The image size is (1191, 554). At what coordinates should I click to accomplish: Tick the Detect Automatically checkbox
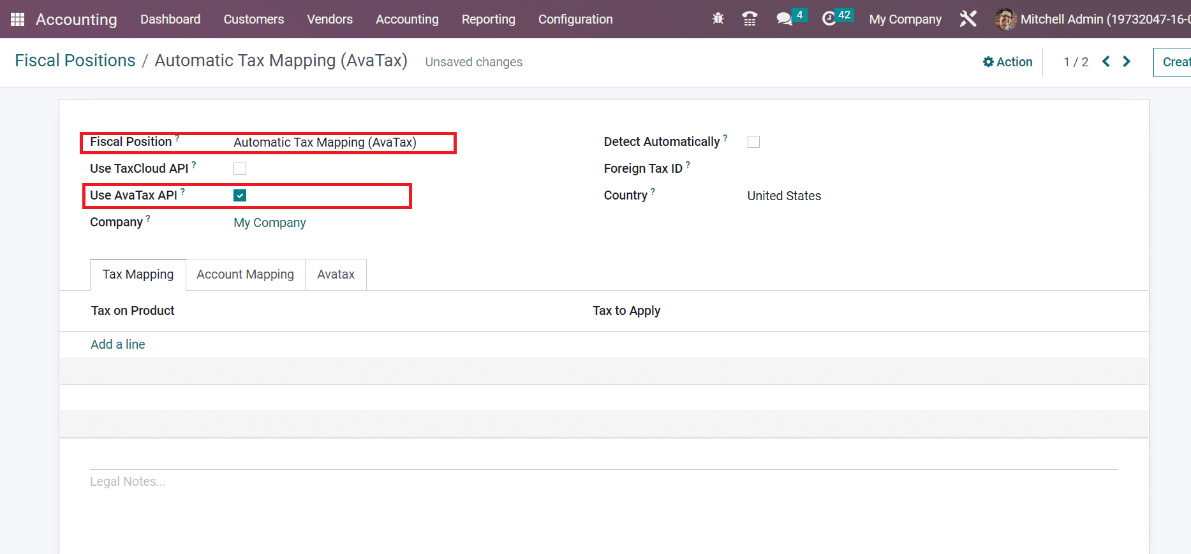coord(753,142)
